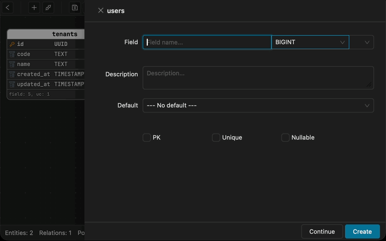Click the column icon beside updated_at

coord(12,84)
